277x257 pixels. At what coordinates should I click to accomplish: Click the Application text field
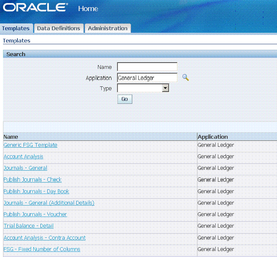147,77
